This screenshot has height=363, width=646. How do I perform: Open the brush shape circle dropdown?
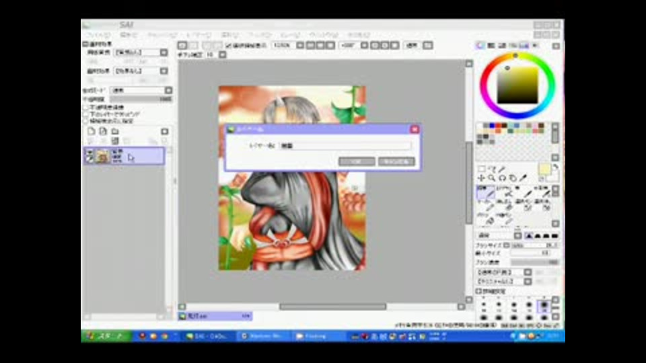point(528,272)
